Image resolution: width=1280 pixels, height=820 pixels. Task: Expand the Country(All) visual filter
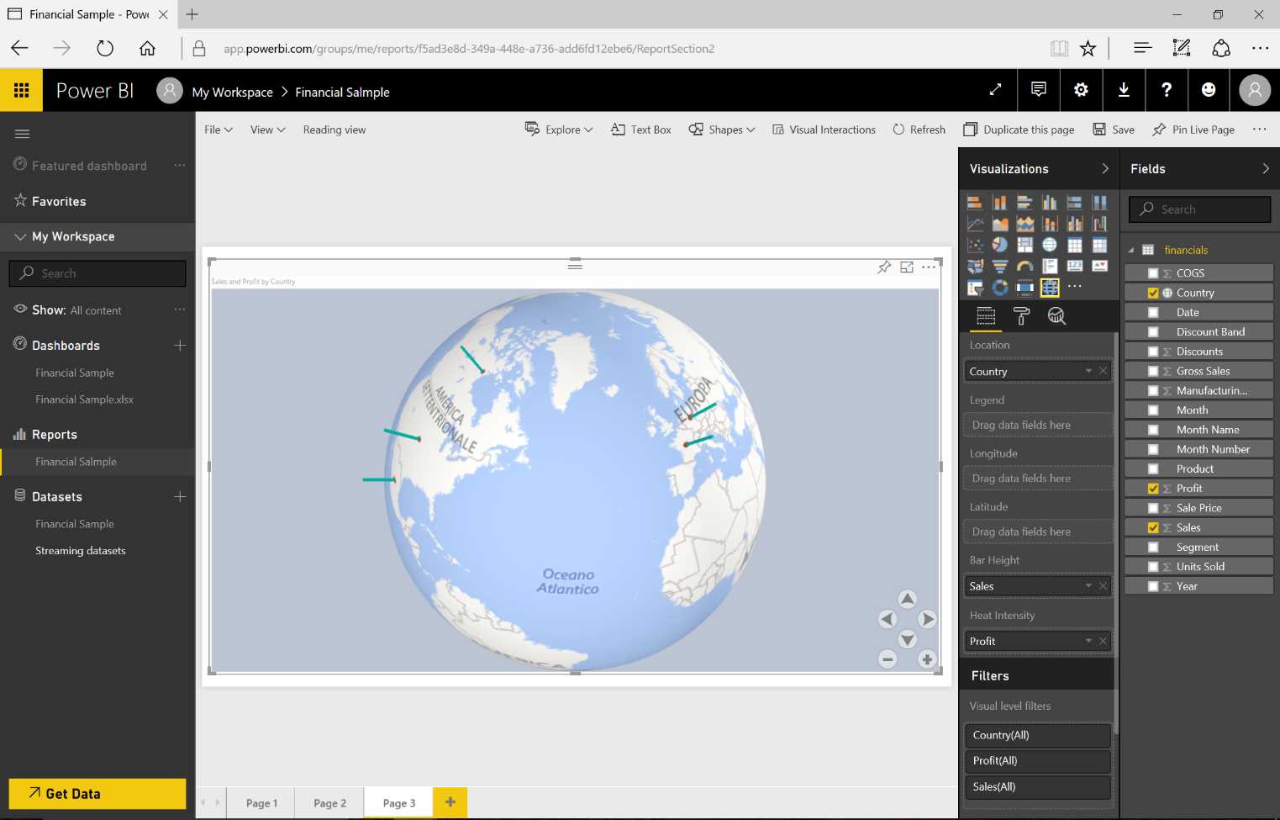(x=1037, y=735)
